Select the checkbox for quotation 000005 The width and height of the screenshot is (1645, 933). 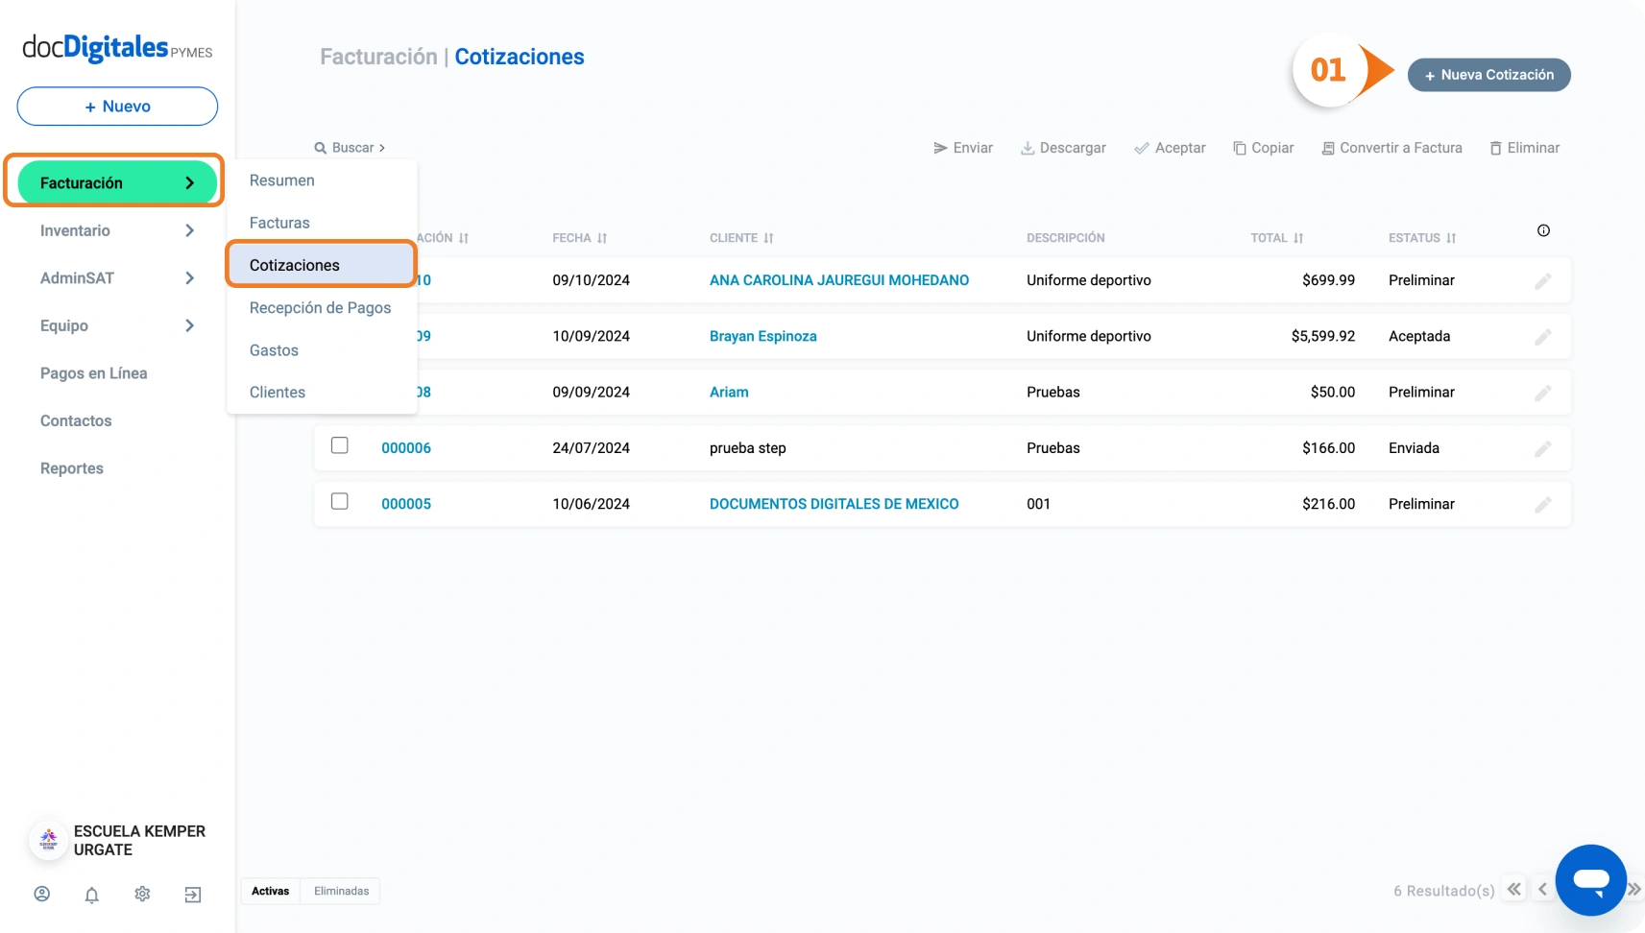point(340,501)
